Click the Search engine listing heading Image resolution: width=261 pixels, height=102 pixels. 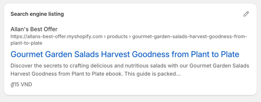[x=37, y=14]
